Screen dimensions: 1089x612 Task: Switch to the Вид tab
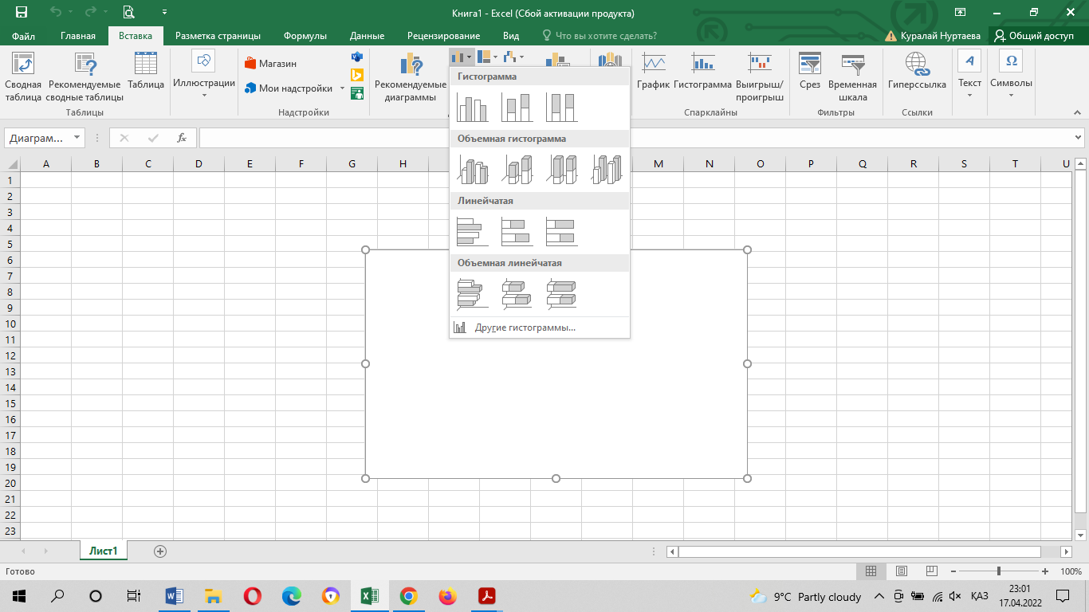click(511, 36)
